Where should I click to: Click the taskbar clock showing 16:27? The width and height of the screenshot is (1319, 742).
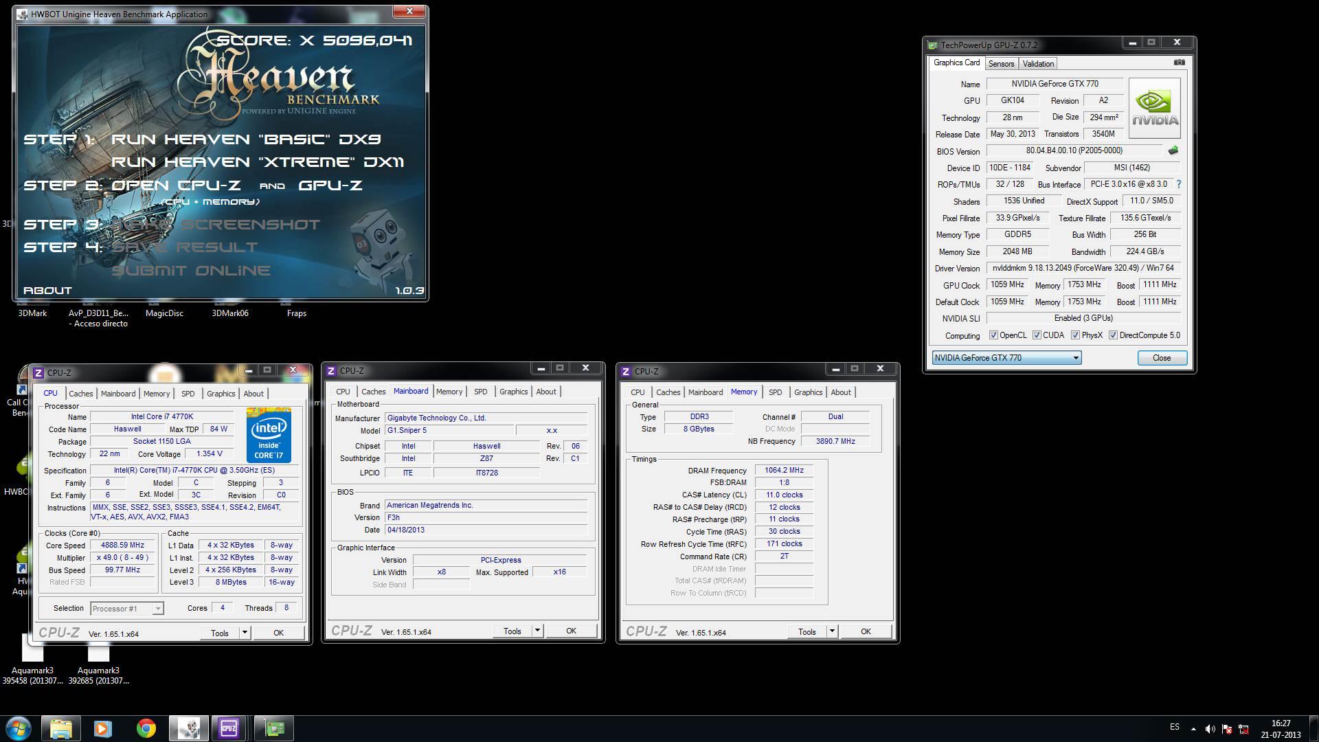coord(1281,729)
